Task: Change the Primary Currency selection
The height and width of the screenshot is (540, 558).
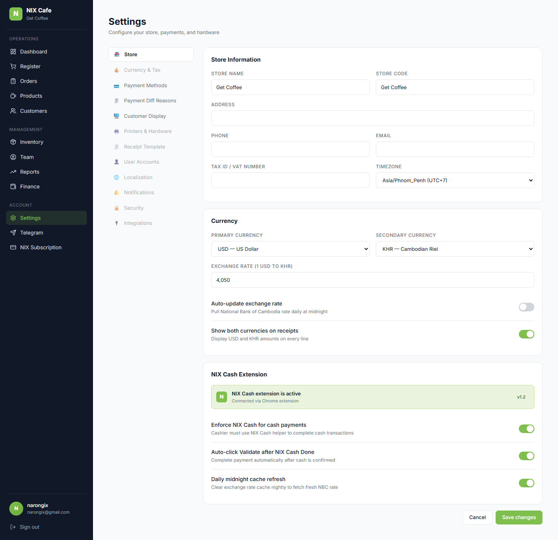Action: pos(290,249)
